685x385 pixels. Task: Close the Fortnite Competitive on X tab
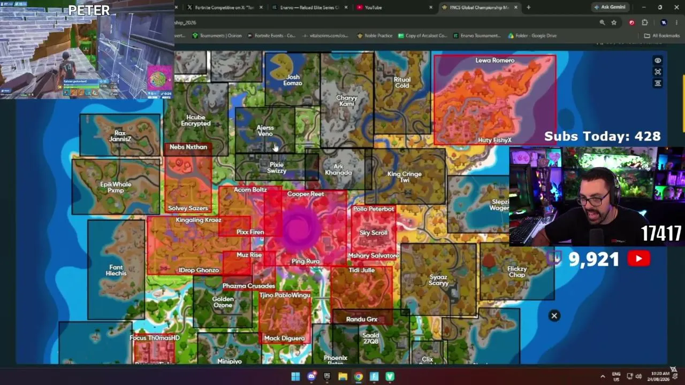[261, 7]
